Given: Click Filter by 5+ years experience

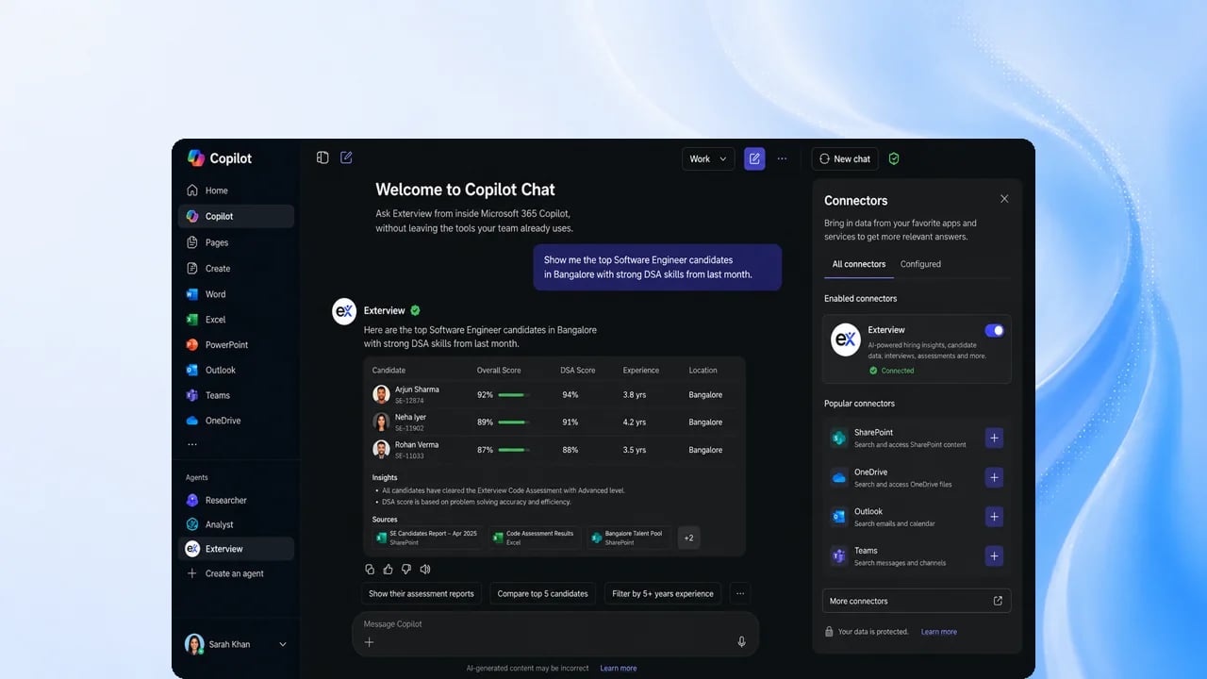Looking at the screenshot, I should 663,593.
